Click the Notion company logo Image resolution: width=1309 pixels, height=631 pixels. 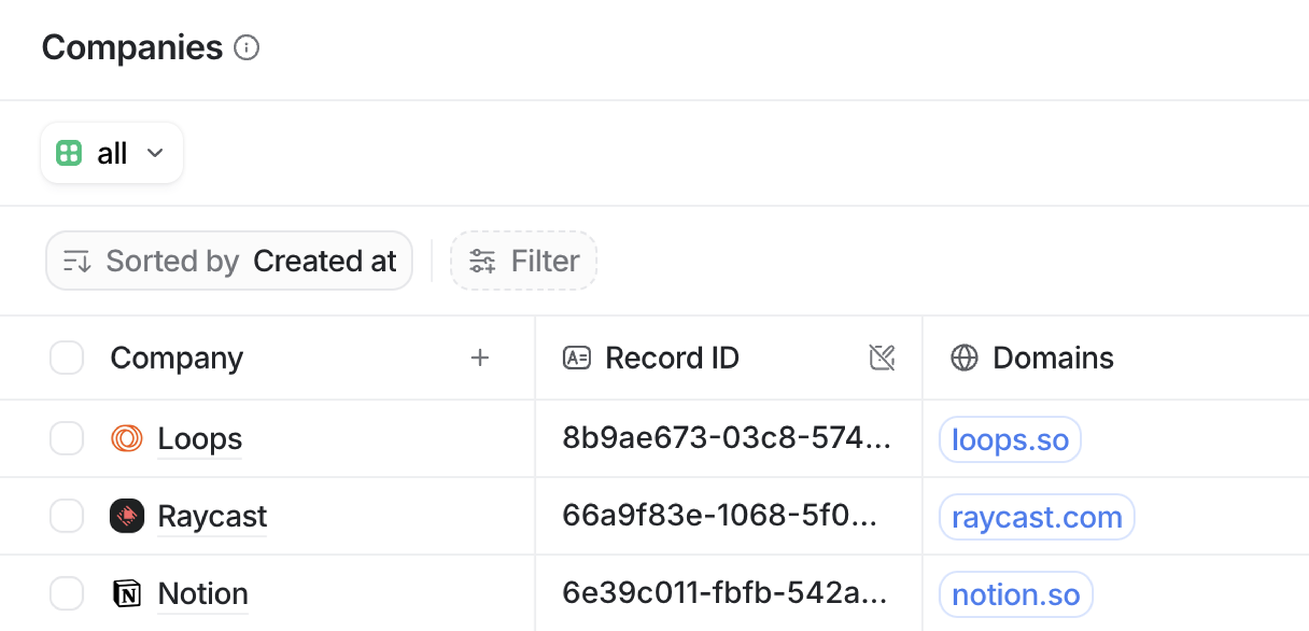[126, 594]
